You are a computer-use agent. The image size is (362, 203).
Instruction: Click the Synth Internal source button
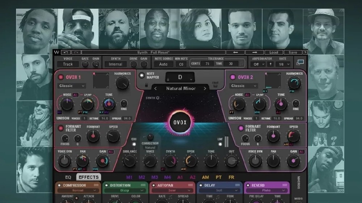pos(115,64)
